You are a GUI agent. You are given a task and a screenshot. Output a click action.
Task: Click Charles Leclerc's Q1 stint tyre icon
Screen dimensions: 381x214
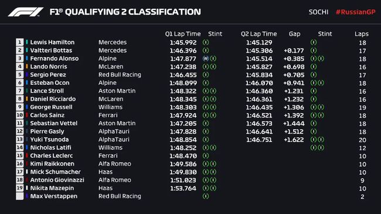[206, 156]
